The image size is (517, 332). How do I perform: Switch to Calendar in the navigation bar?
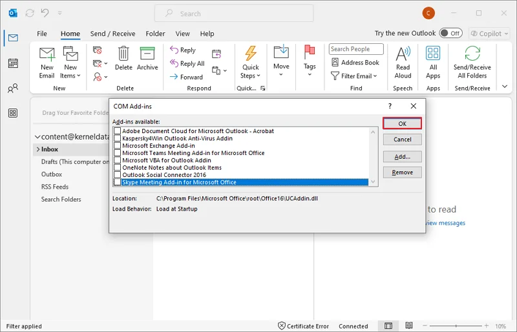[13, 63]
